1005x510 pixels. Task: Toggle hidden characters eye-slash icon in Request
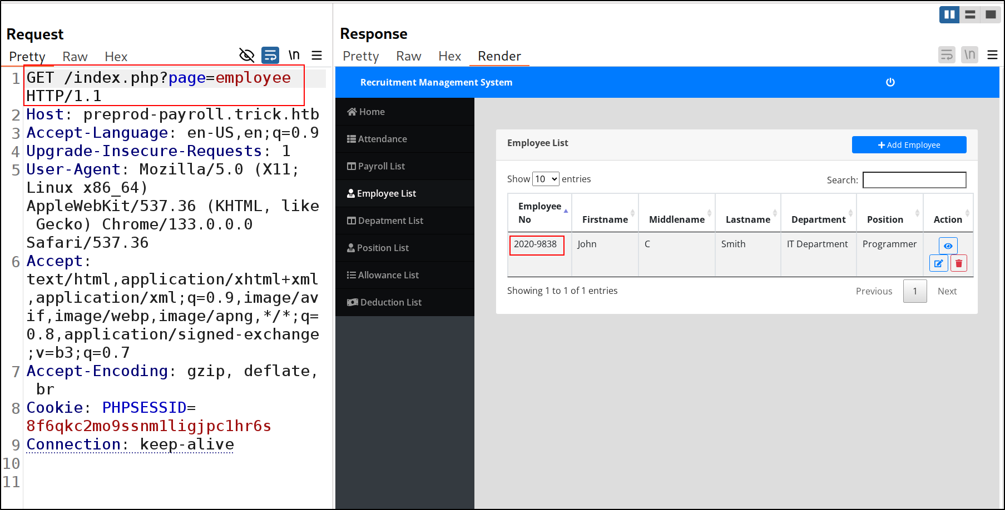click(246, 55)
